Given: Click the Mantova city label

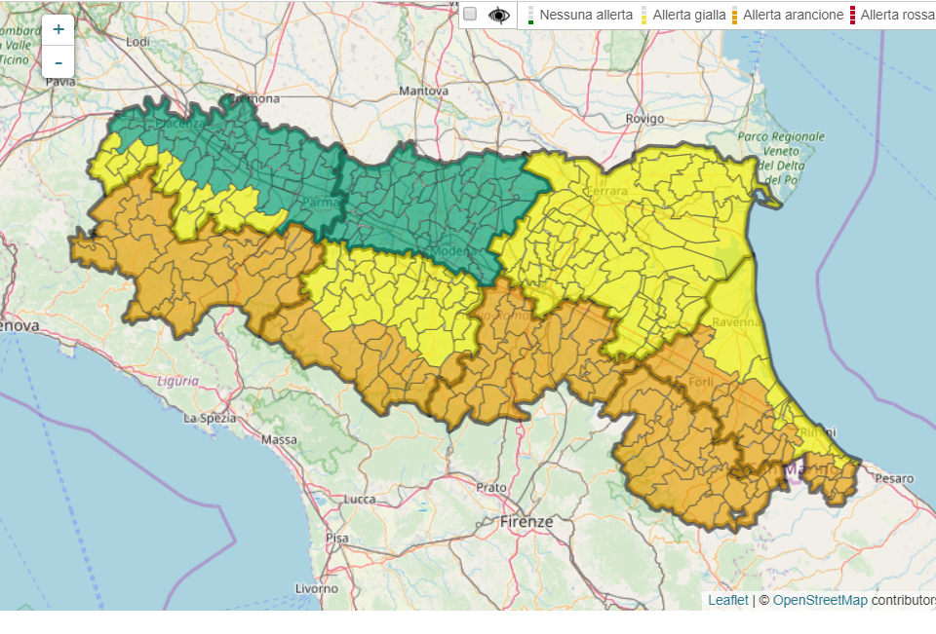Looking at the screenshot, I should click(424, 91).
